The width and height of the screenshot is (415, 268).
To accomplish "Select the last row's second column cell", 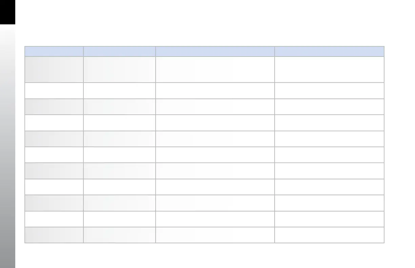I will pyautogui.click(x=119, y=235).
